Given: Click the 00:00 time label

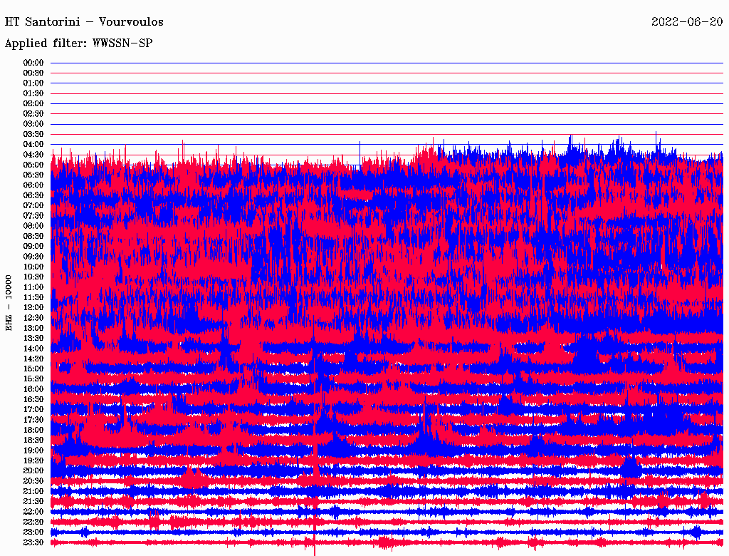Looking at the screenshot, I should point(33,63).
